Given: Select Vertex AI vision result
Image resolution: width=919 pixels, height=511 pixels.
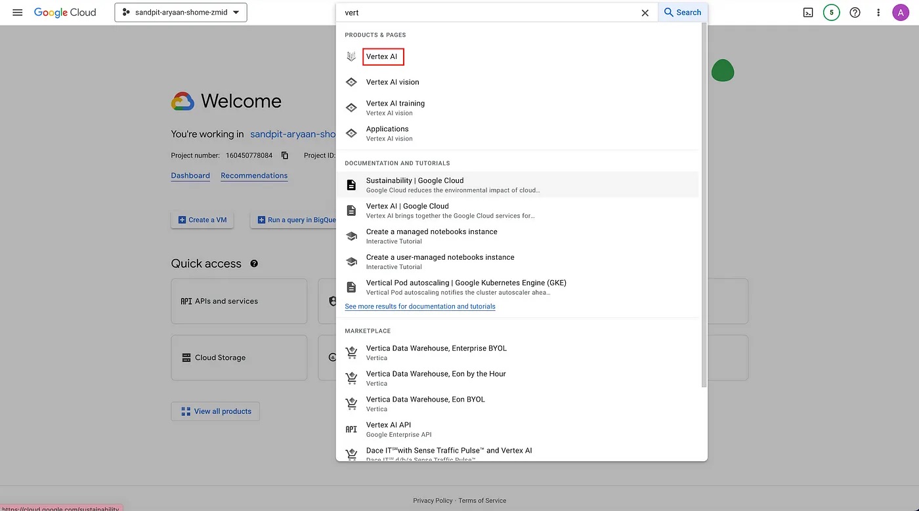Looking at the screenshot, I should point(517,82).
